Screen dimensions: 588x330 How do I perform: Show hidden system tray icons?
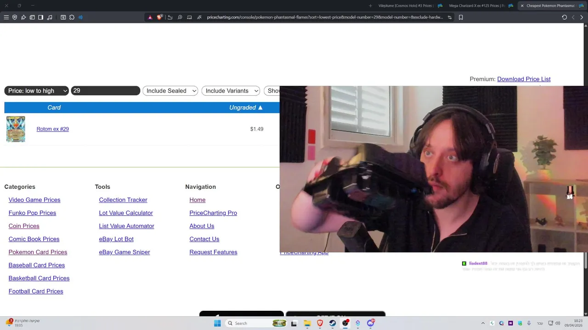pos(483,323)
